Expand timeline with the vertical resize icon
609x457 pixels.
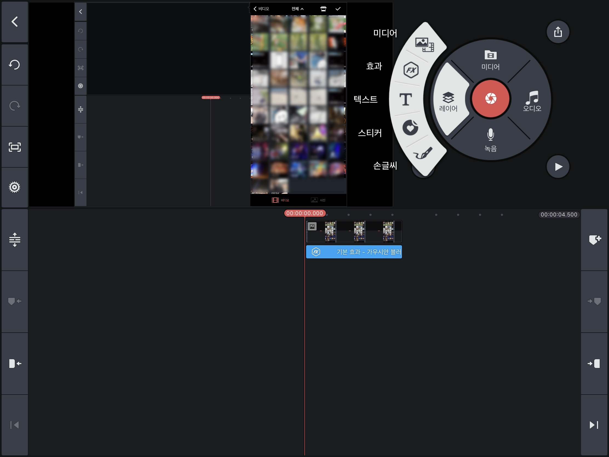[x=15, y=239]
